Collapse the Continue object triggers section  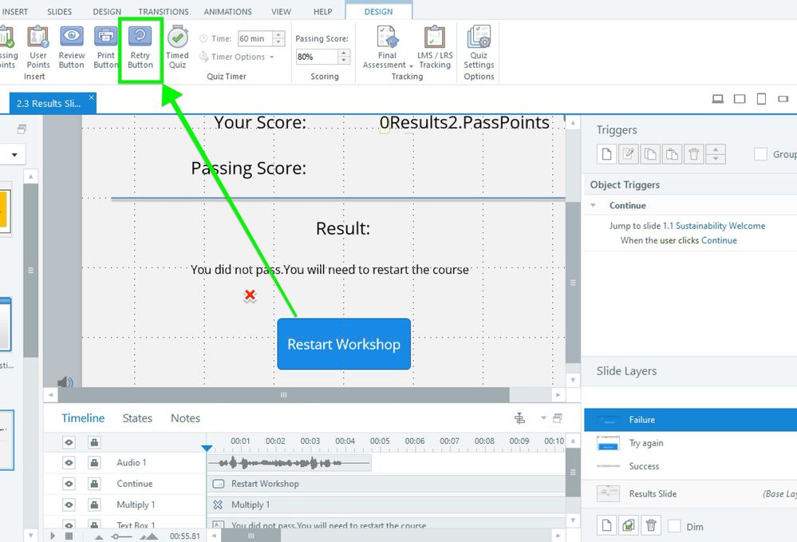(594, 205)
